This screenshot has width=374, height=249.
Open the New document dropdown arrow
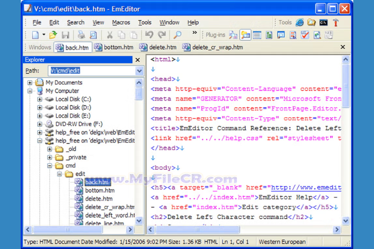[x=44, y=35]
